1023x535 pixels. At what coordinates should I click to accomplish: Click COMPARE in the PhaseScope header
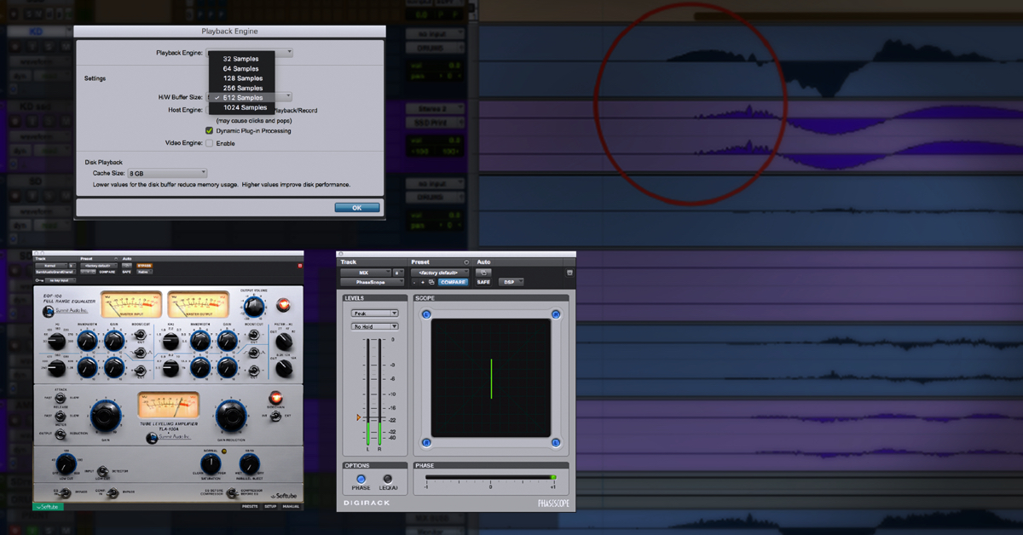coord(453,282)
